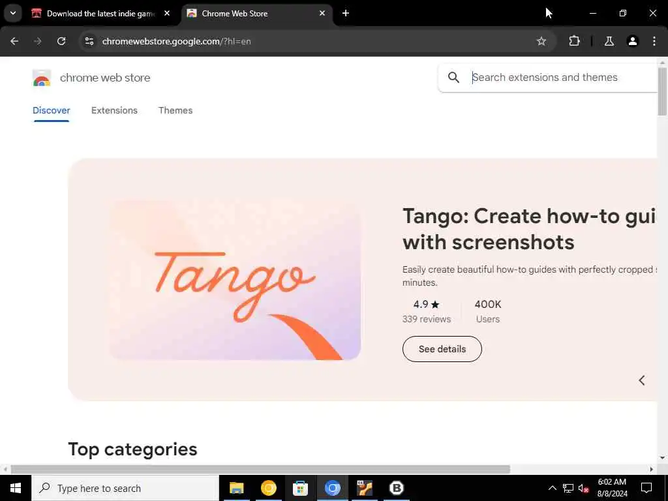Click the See details button

pos(442,349)
